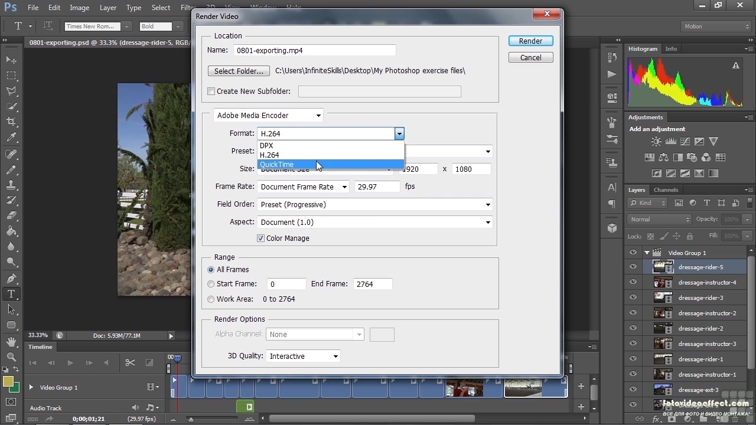
Task: Click the End Frame input field
Action: (x=373, y=284)
